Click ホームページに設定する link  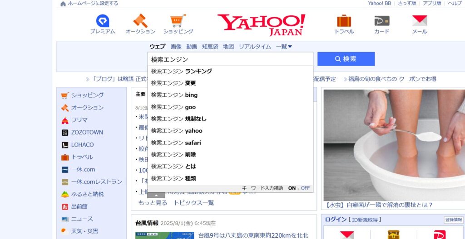pos(93,4)
